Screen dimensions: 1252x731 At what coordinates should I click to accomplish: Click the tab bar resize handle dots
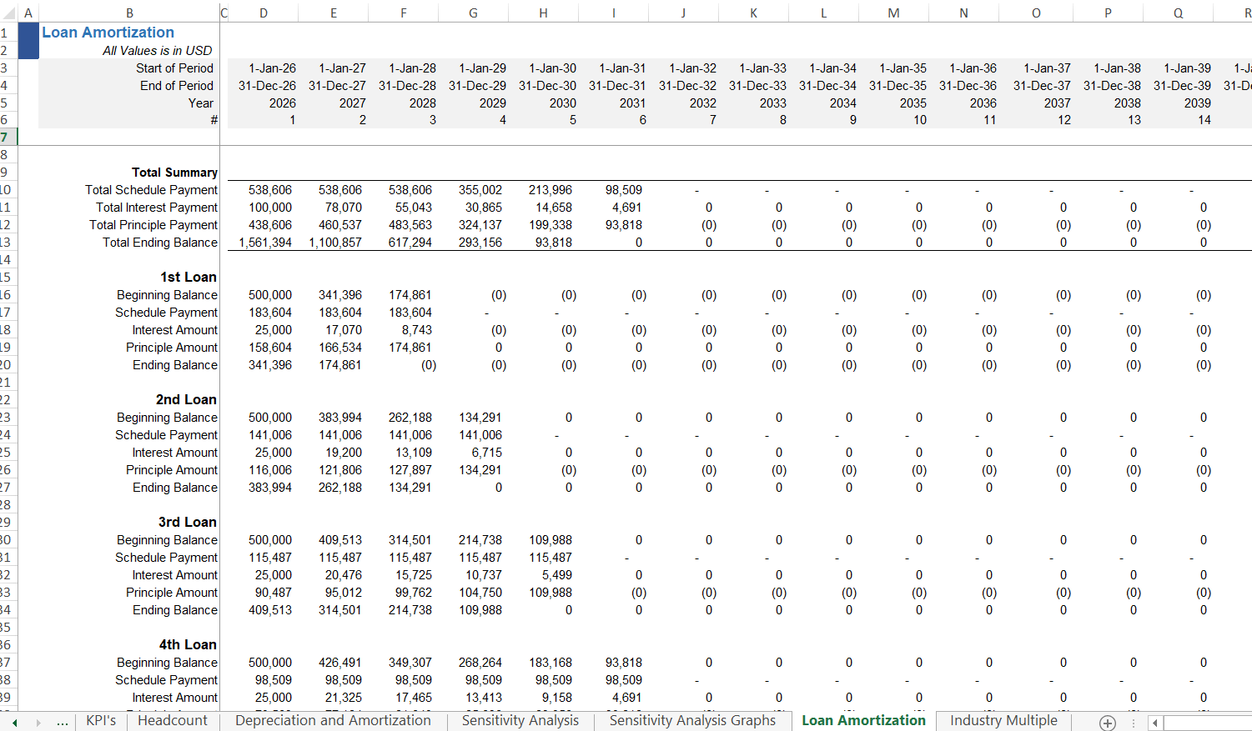1132,723
